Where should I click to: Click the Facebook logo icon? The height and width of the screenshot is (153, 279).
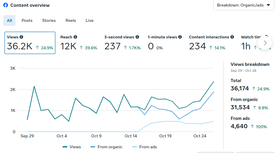coord(6,5)
